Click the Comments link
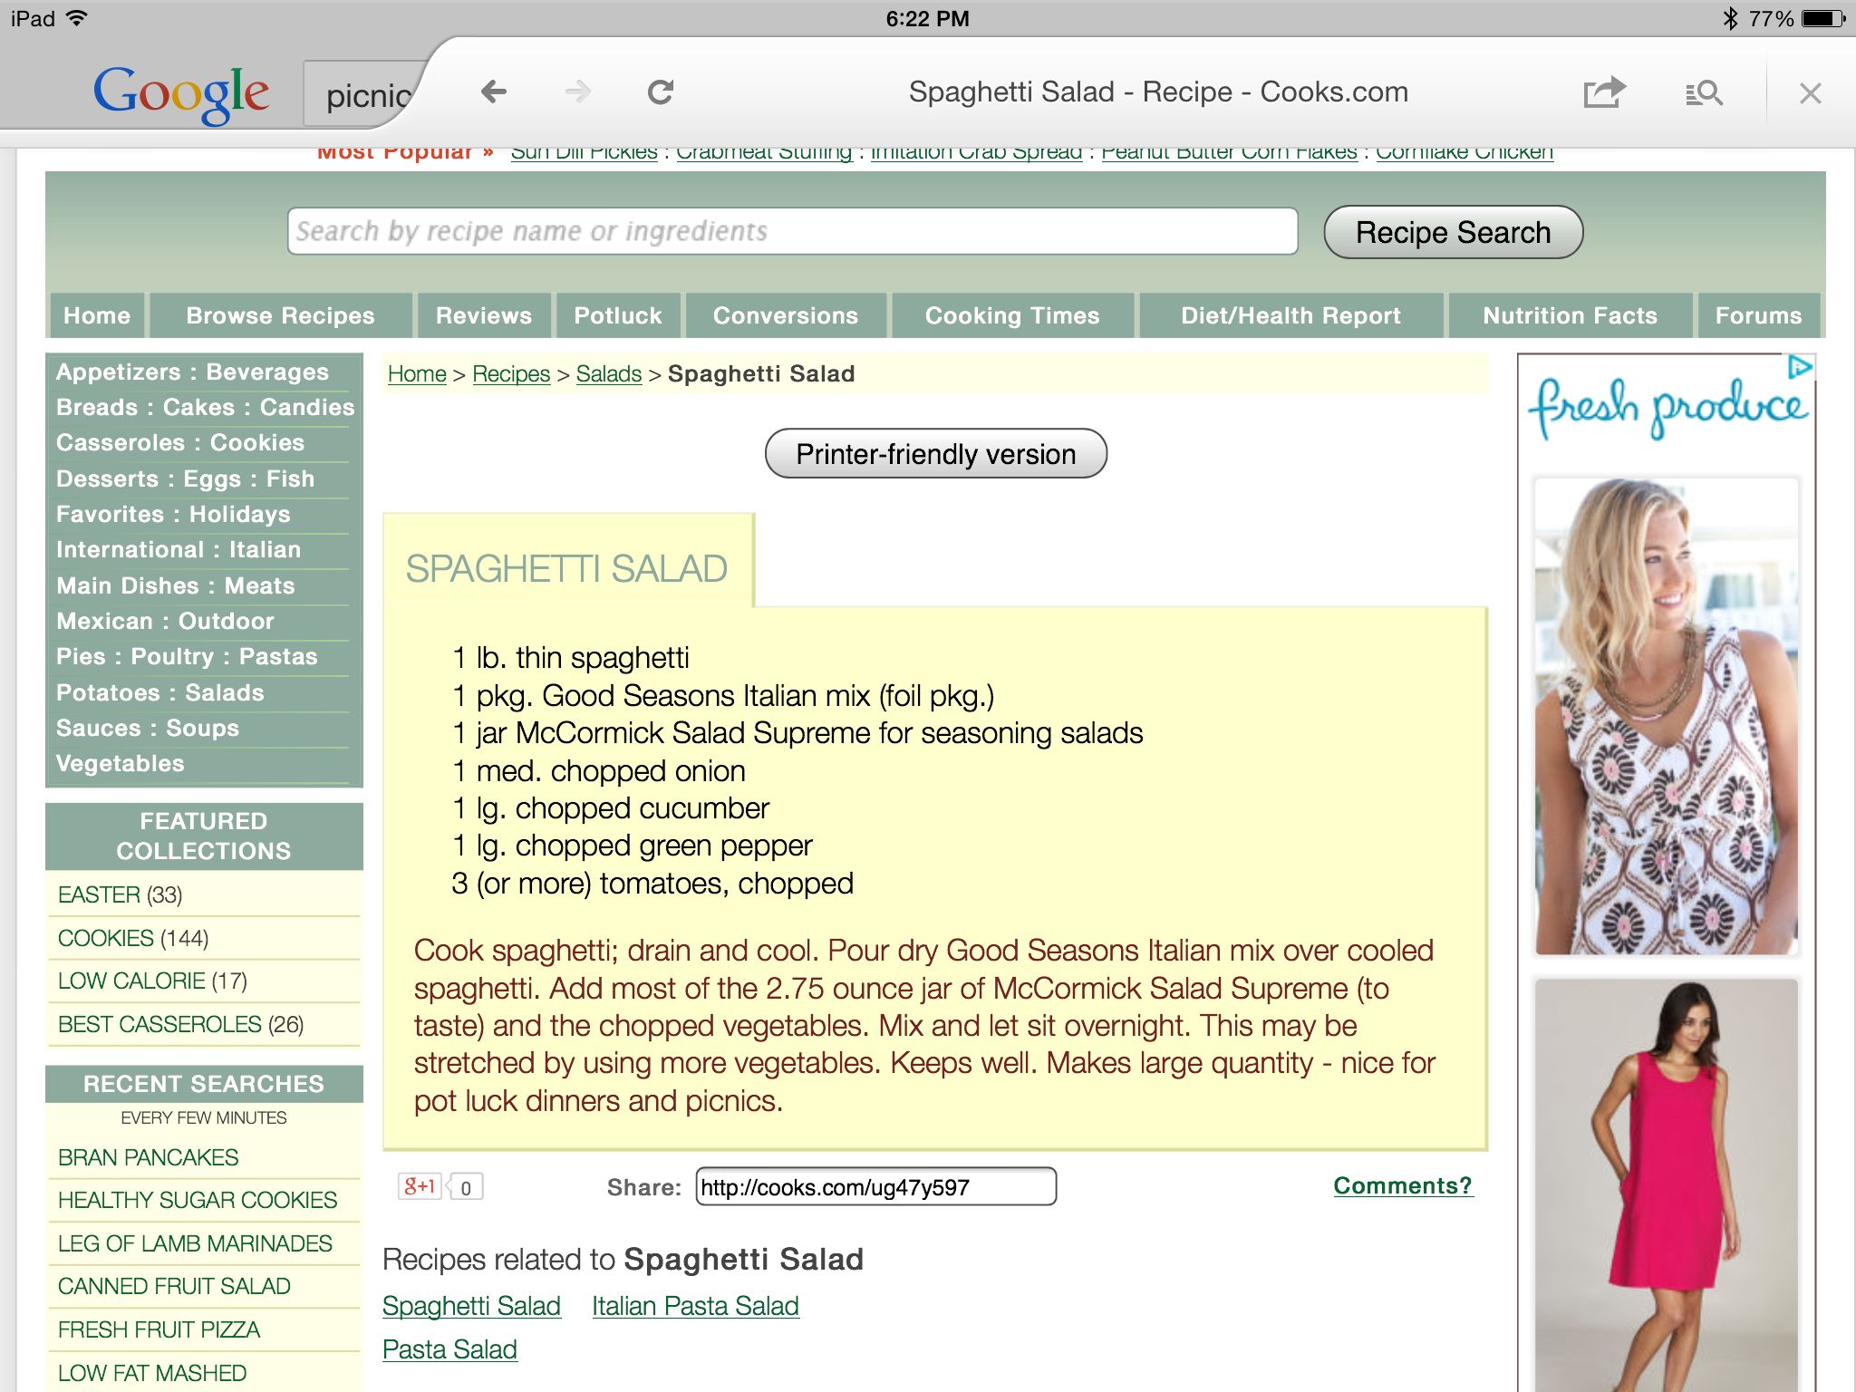This screenshot has height=1392, width=1856. 1398,1186
